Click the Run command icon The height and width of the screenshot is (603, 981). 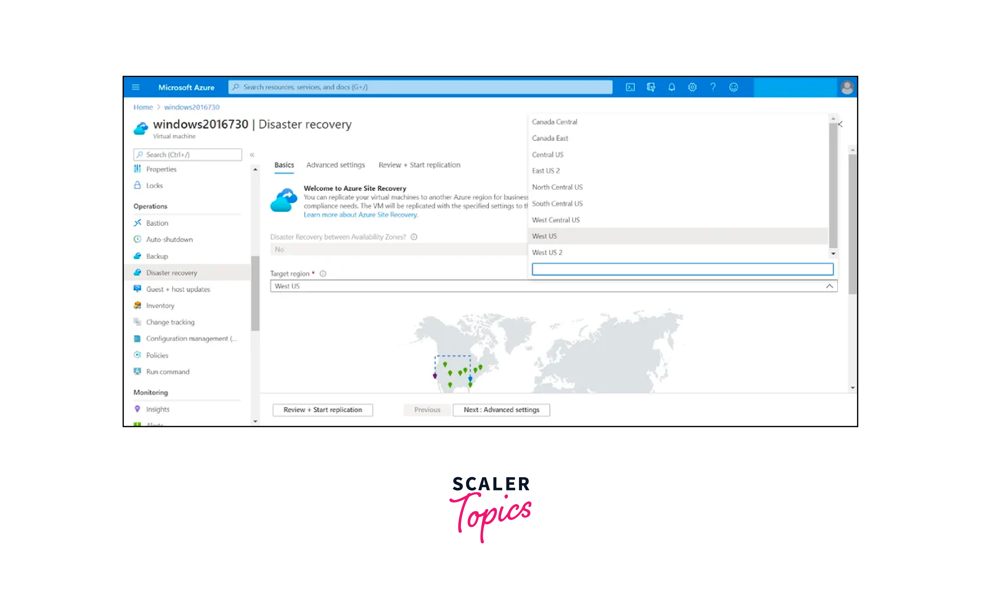click(x=137, y=372)
